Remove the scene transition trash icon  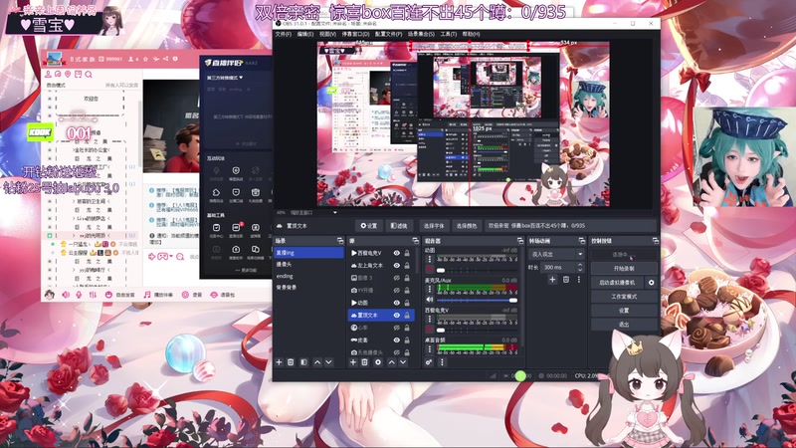click(x=565, y=280)
